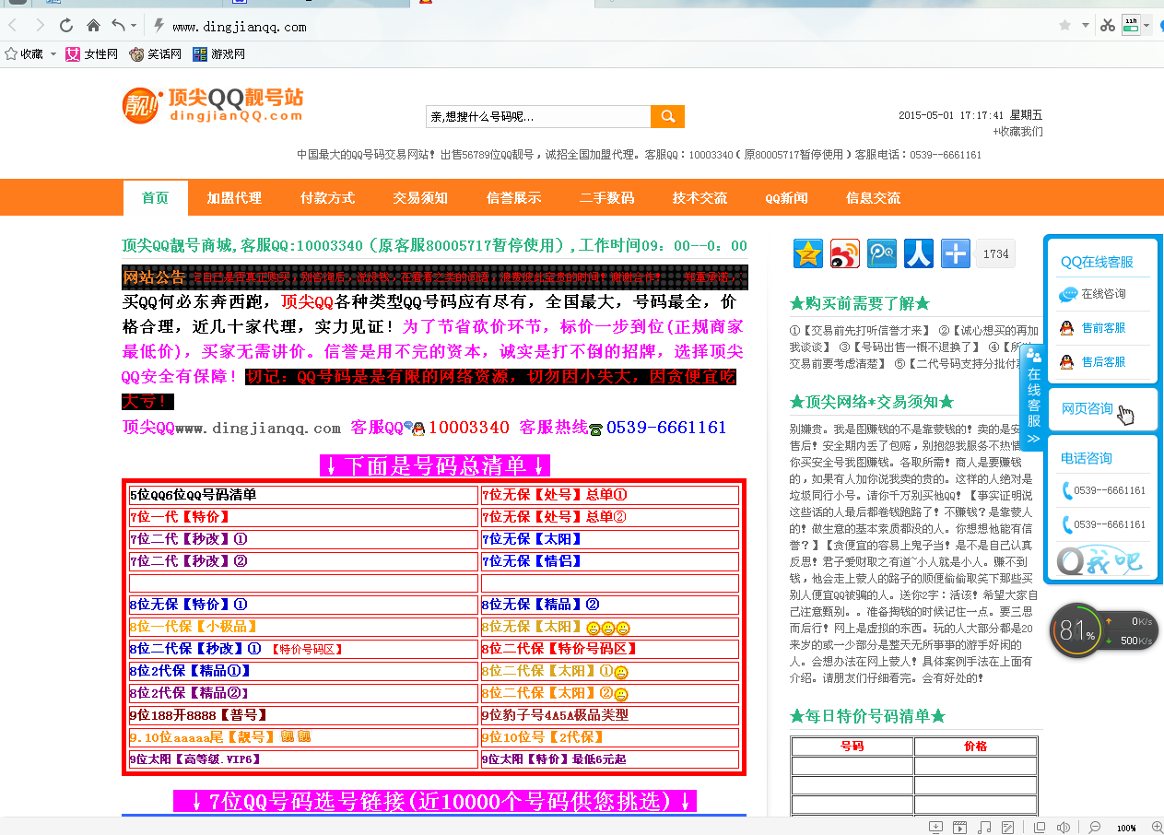
Task: Click the 1734 share count
Action: click(x=994, y=253)
